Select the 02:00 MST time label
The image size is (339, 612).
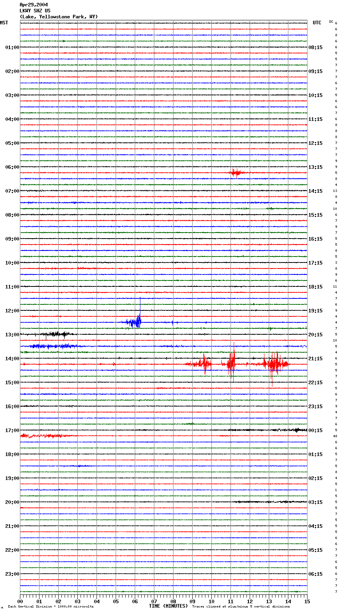12,71
